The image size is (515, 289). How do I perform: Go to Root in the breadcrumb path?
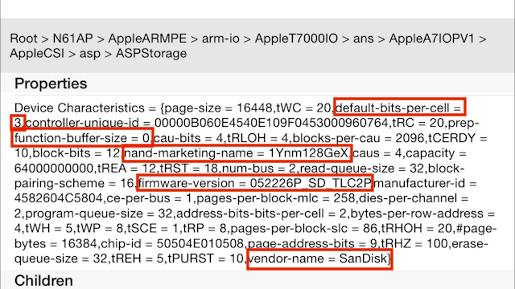(23, 39)
